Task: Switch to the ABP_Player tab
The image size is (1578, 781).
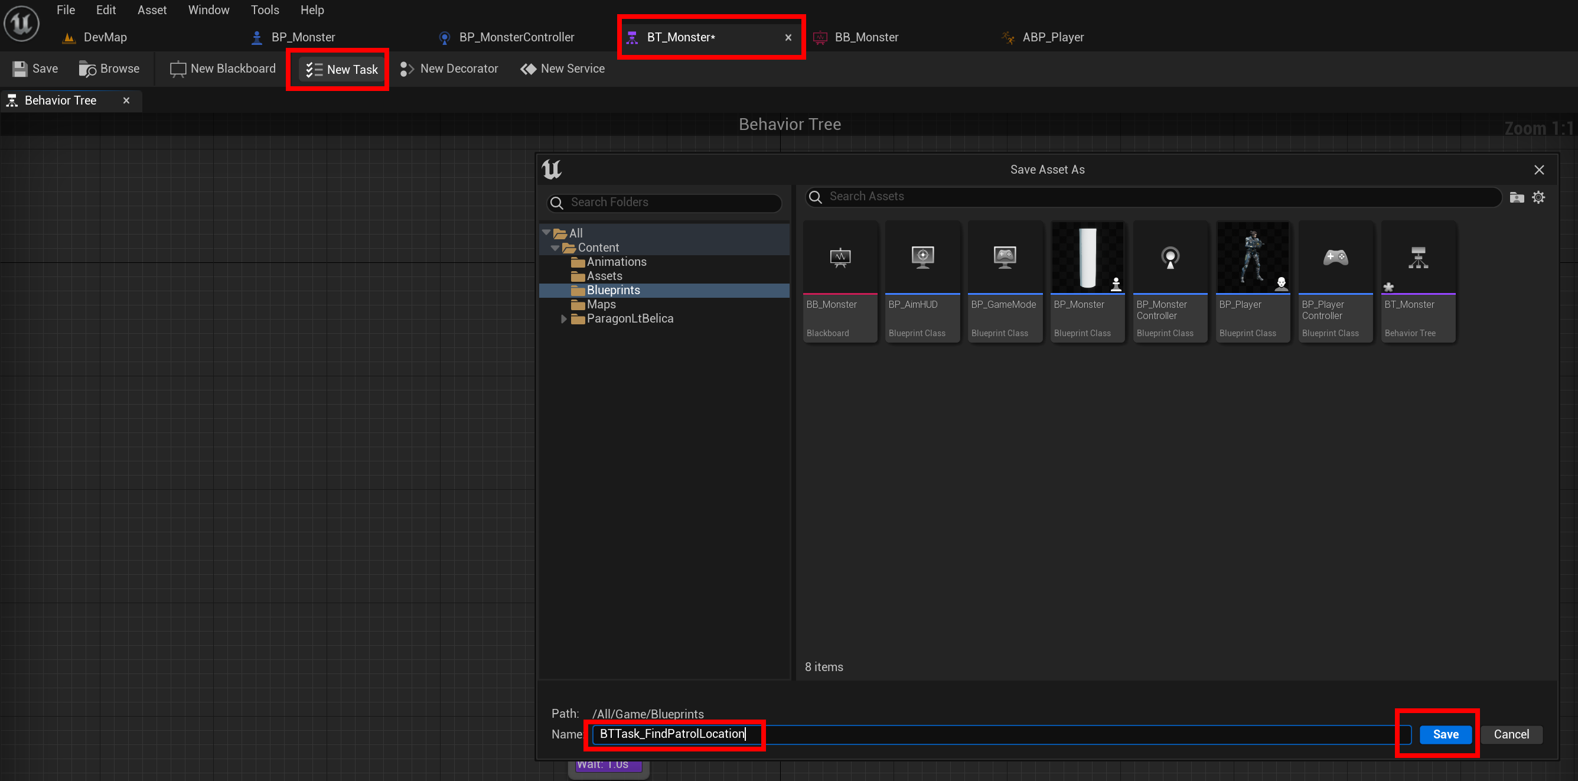Action: click(1042, 37)
